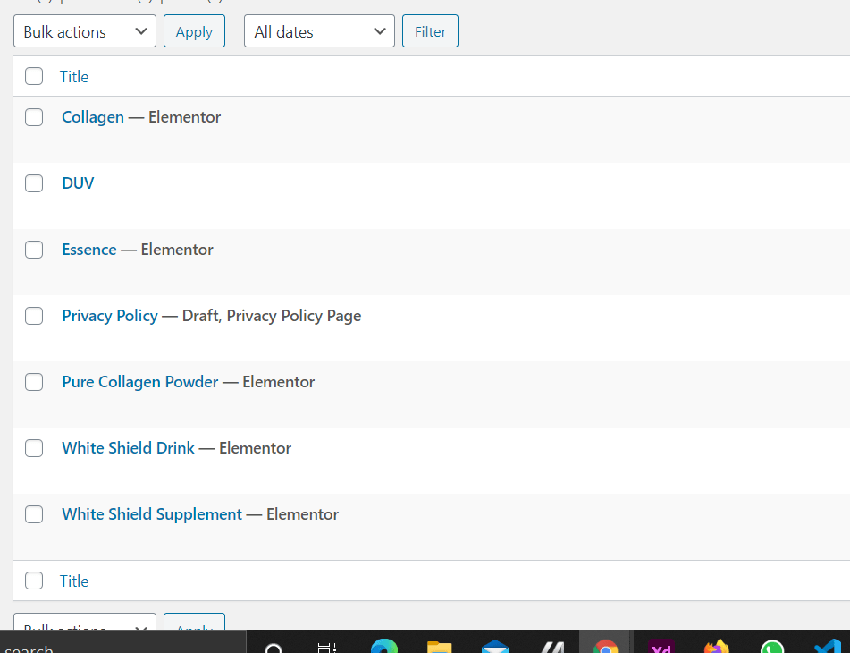This screenshot has height=653, width=850.
Task: Open the Essence page link
Action: 88,250
